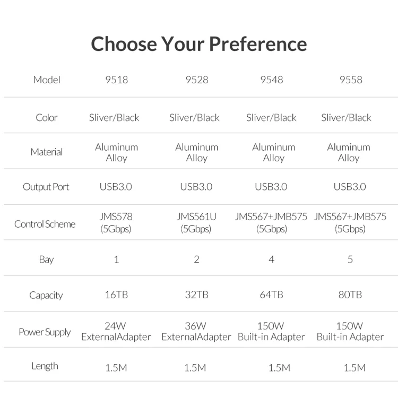Click the 'Control Scheme' row label
This screenshot has height=398, width=398.
click(45, 224)
